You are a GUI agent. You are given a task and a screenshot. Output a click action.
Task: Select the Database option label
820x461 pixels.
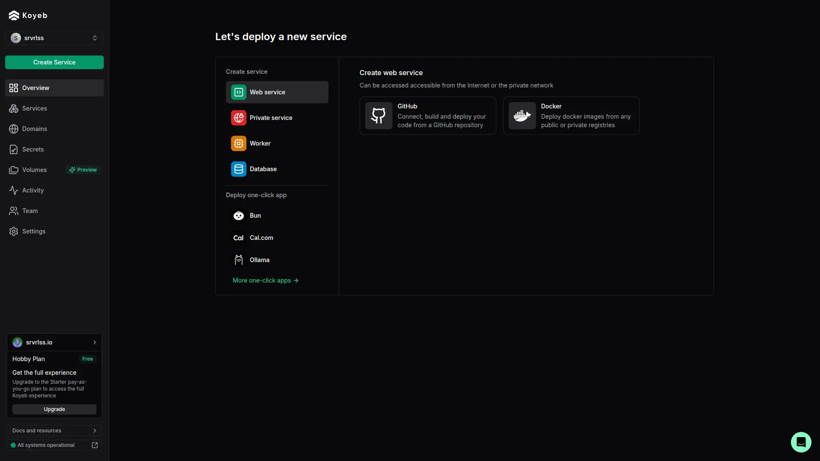tap(263, 169)
